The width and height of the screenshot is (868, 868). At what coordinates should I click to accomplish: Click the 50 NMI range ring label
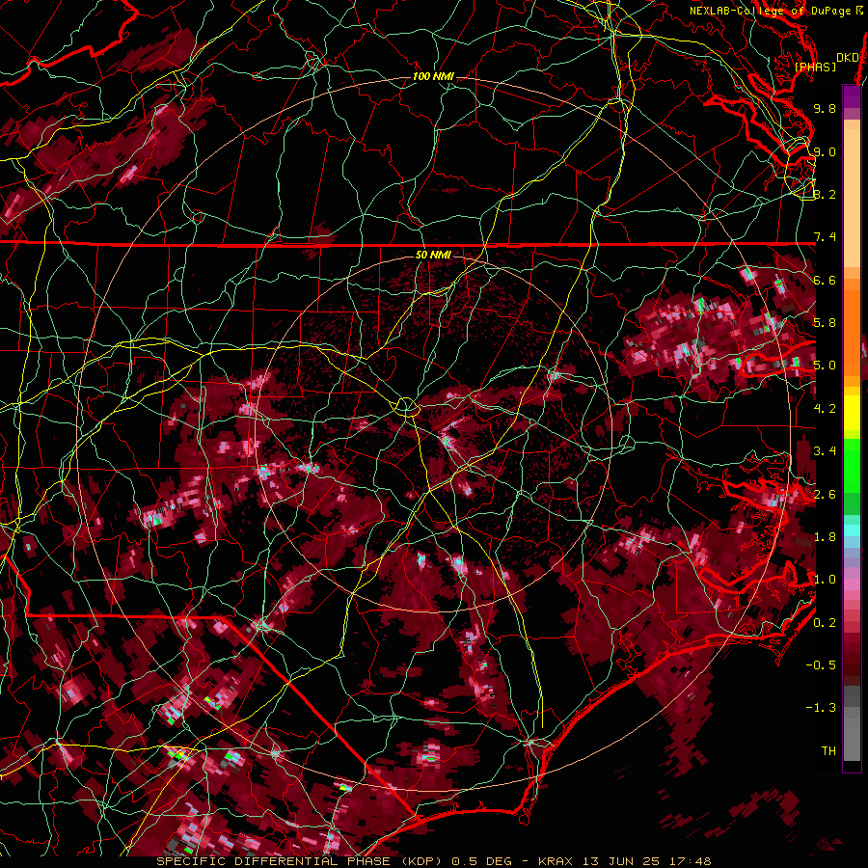(433, 255)
